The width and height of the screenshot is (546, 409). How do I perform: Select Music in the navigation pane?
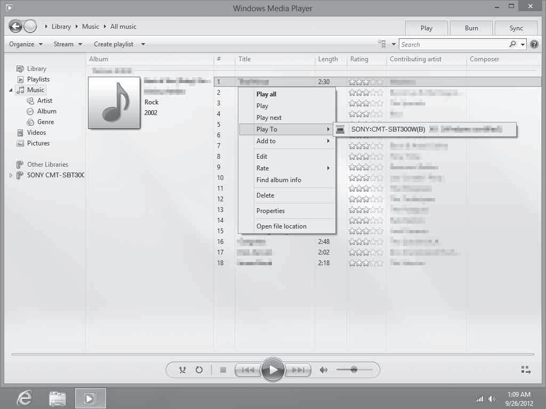(31, 90)
